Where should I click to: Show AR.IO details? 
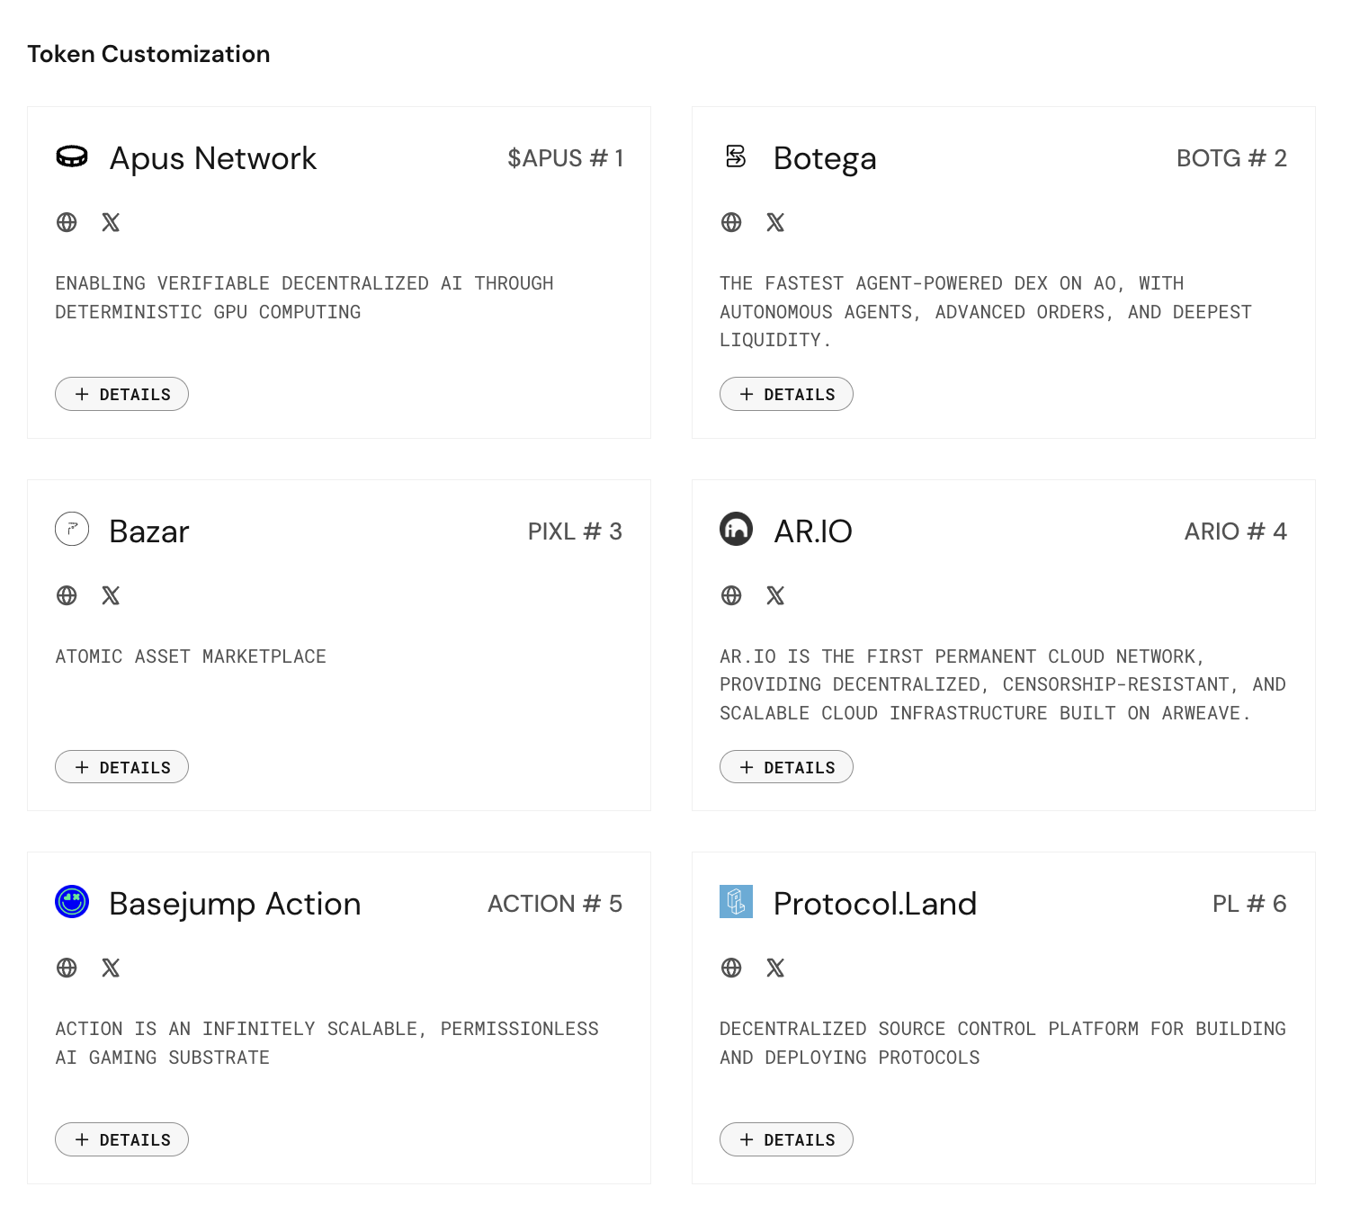(786, 767)
